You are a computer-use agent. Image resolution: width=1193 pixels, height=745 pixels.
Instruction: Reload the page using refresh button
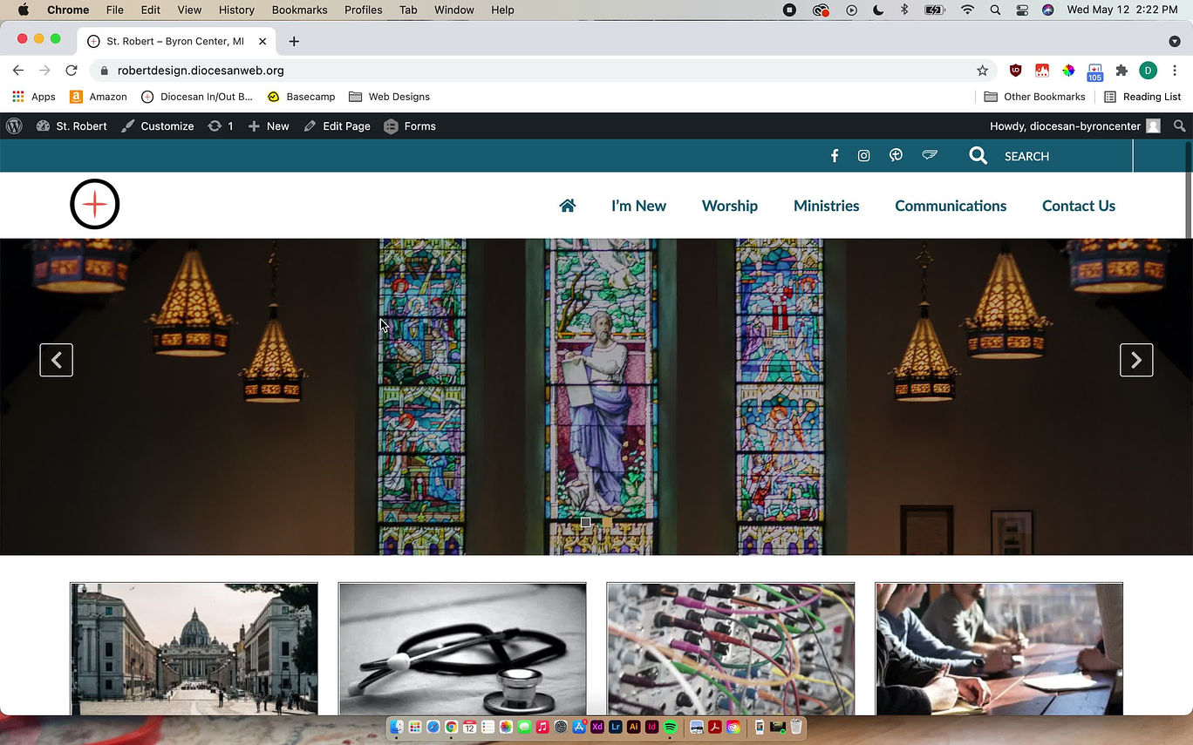(x=72, y=71)
